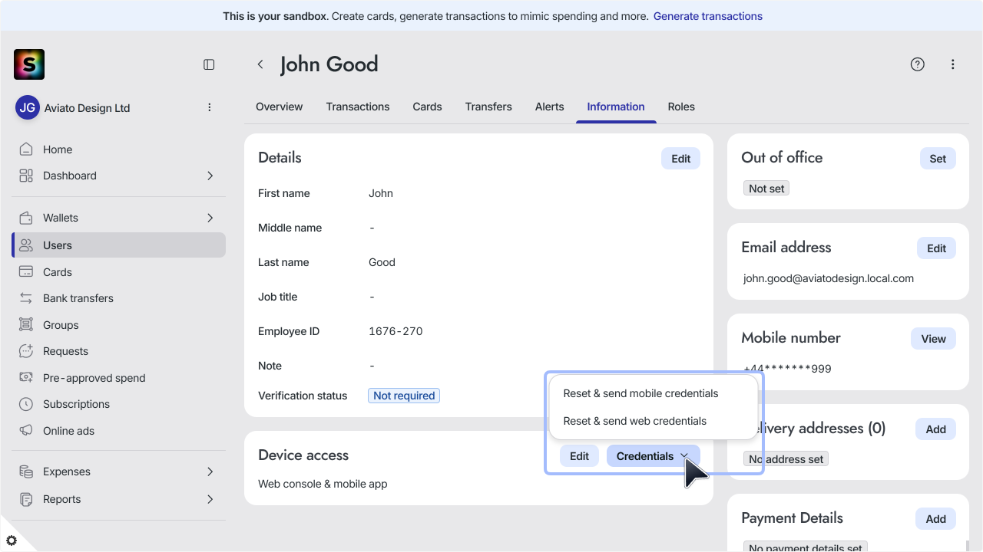Click the Employee ID value 1676-270
Viewport: 983px width, 552px height.
click(396, 331)
